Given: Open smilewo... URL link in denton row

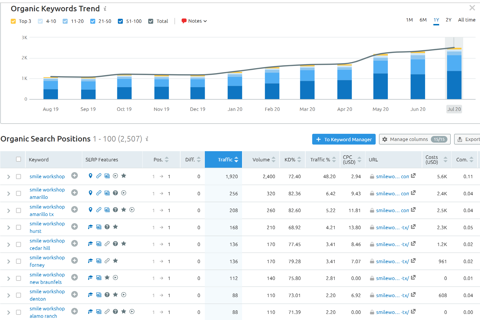Looking at the screenshot, I should click(392, 295).
